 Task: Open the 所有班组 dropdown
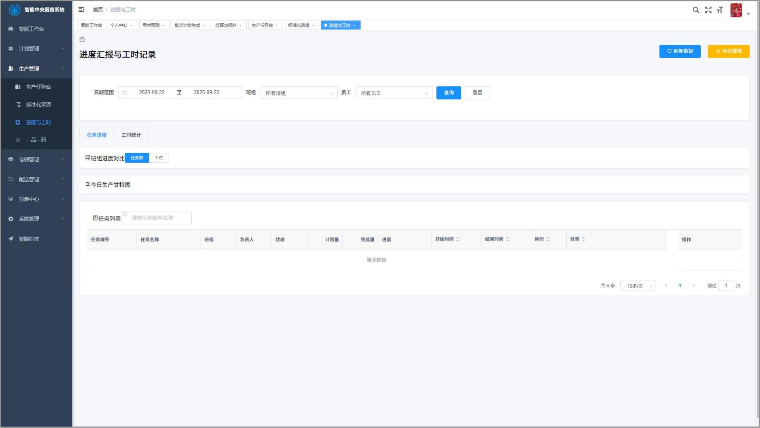click(x=299, y=93)
